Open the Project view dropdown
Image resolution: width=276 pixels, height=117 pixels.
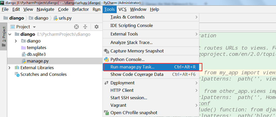tap(34, 27)
